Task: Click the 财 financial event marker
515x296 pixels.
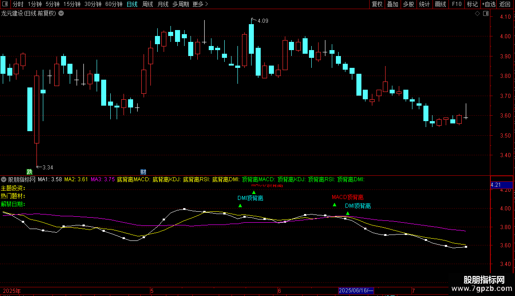Action: click(x=143, y=172)
